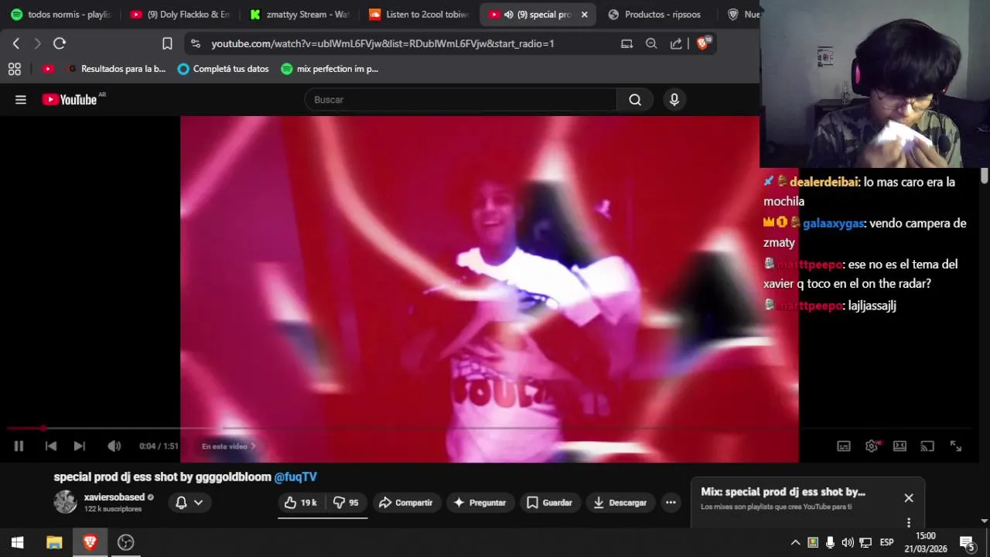Open browser apps grid in bookmarks bar
Viewport: 990px width, 557px height.
click(x=14, y=69)
